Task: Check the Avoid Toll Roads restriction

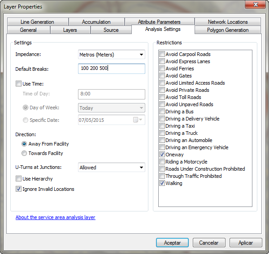Action: 162,97
